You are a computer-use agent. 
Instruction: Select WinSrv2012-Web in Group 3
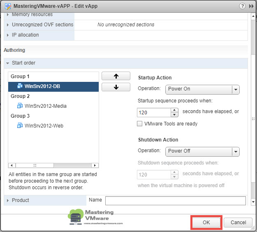[x=53, y=125]
